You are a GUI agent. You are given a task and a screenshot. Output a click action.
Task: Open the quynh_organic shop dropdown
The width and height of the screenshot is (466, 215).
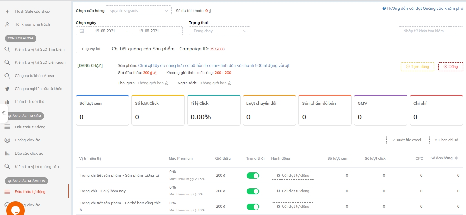[138, 11]
